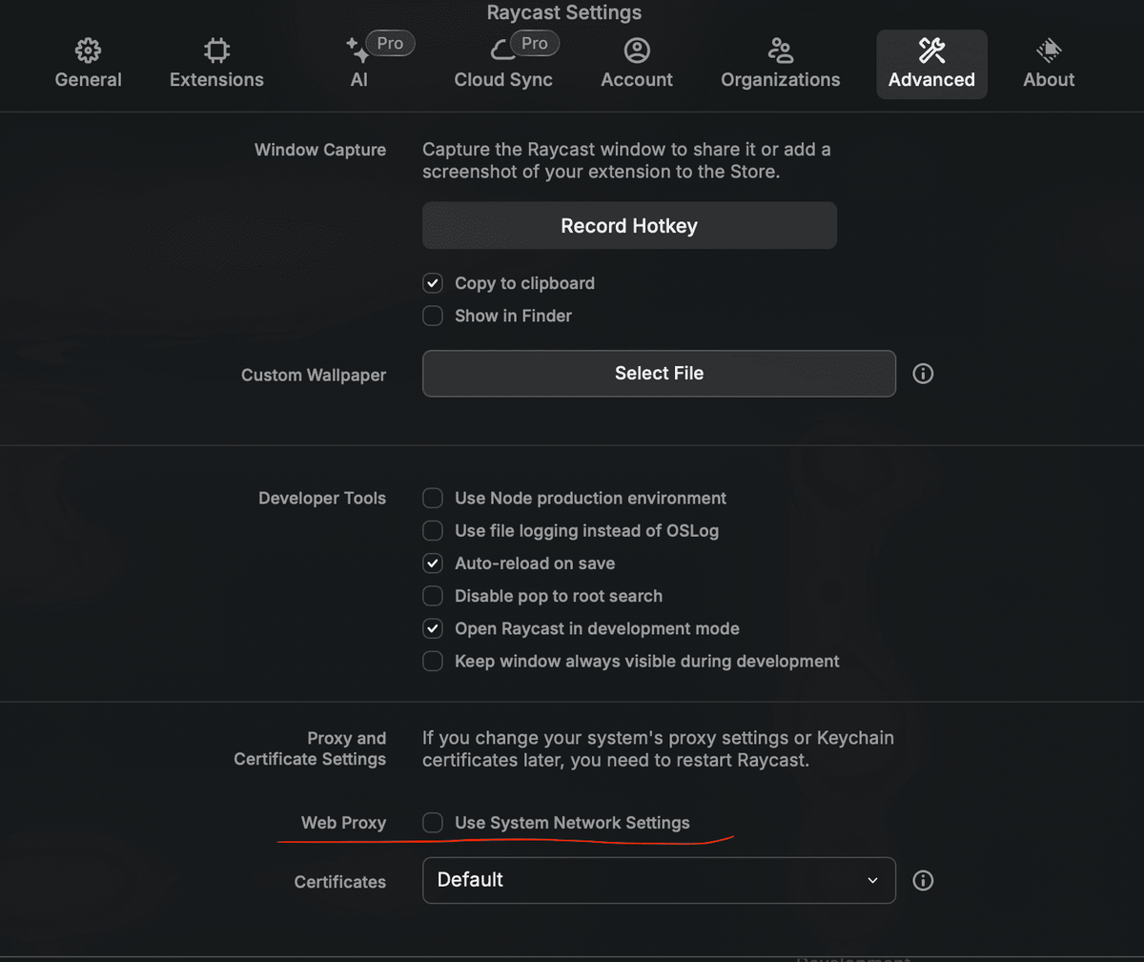Select the Extensions puzzle-piece icon

tap(216, 51)
